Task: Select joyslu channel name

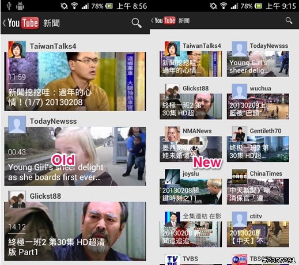Action: (191, 173)
